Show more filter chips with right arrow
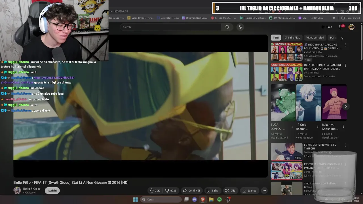Screen dimensions: 363x204 (x=342, y=39)
